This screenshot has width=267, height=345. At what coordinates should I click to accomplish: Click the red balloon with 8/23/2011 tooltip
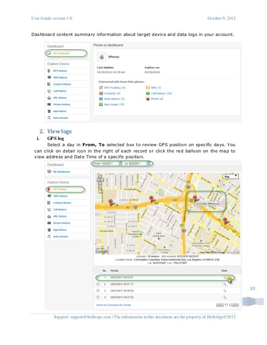pyautogui.click(x=195, y=199)
